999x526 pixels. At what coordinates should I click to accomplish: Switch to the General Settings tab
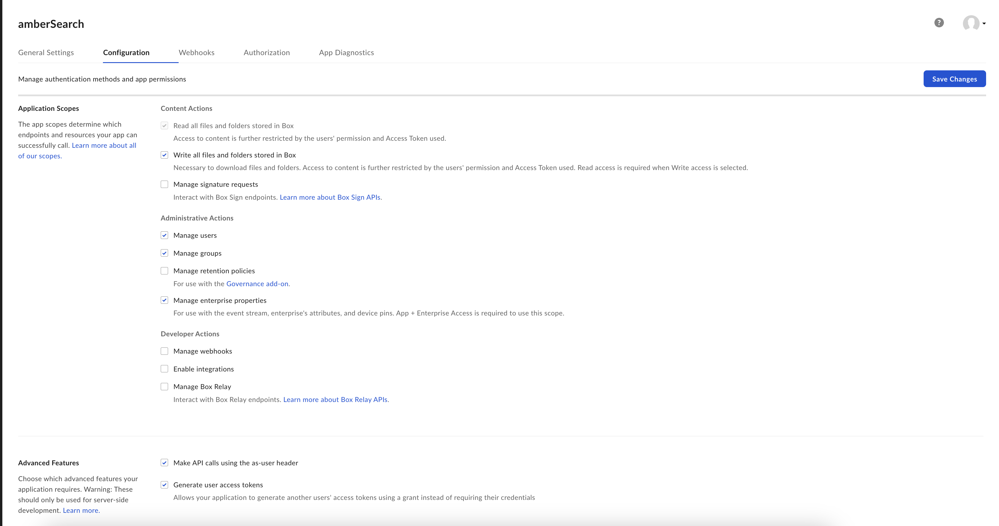click(x=46, y=52)
